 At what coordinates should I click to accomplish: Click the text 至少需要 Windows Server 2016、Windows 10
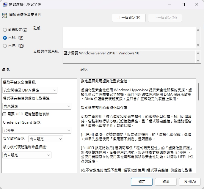click(x=101, y=53)
